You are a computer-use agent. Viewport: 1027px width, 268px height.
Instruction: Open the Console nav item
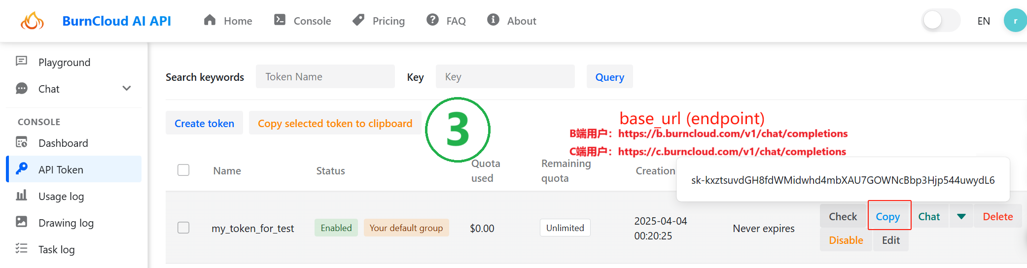coord(303,21)
